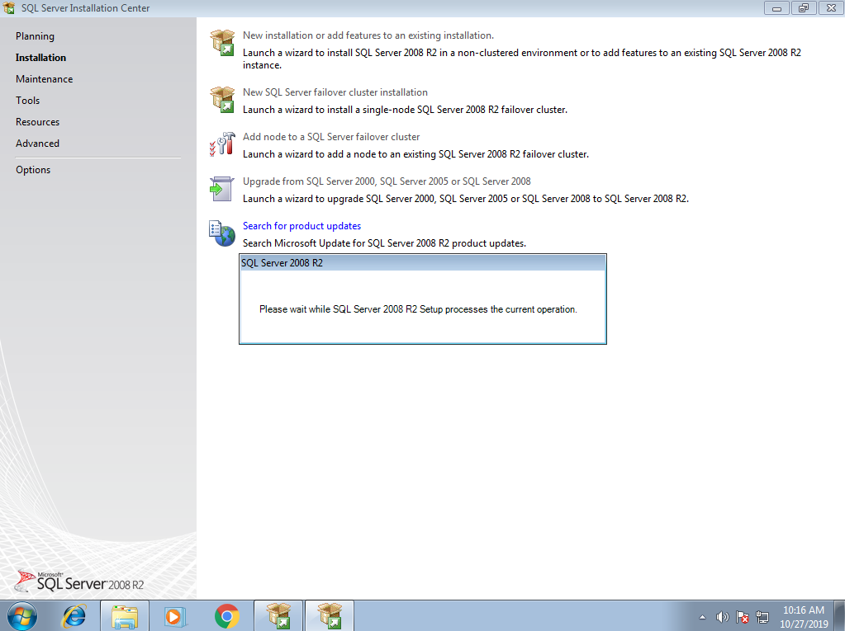The image size is (845, 631).
Task: Launch Google Chrome from taskbar
Action: (227, 616)
